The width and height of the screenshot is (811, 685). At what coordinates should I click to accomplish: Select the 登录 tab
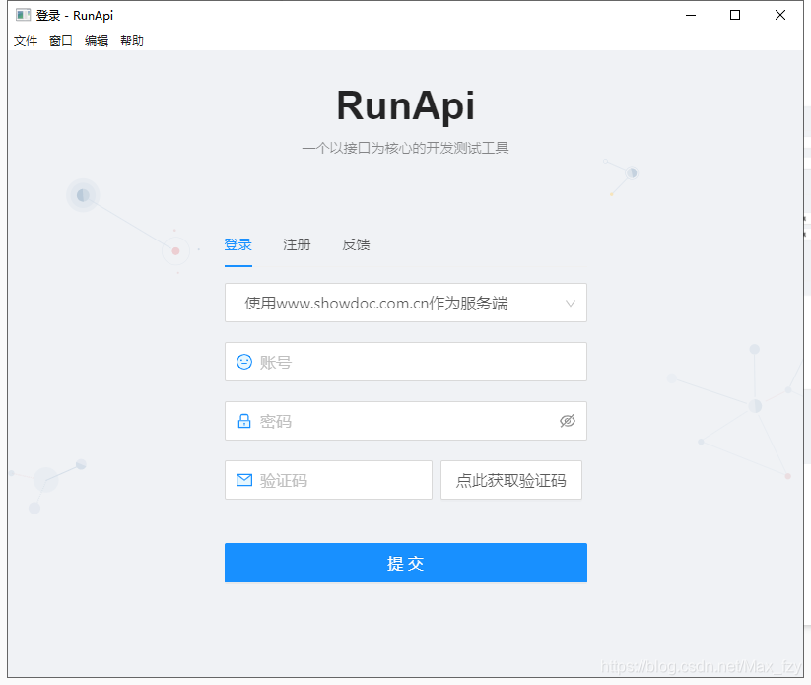click(x=237, y=244)
